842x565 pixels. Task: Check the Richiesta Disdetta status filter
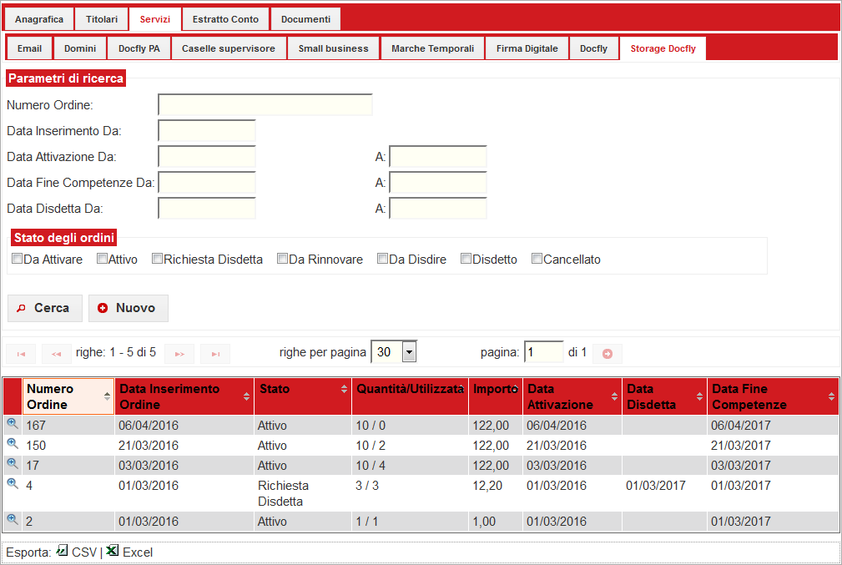158,259
